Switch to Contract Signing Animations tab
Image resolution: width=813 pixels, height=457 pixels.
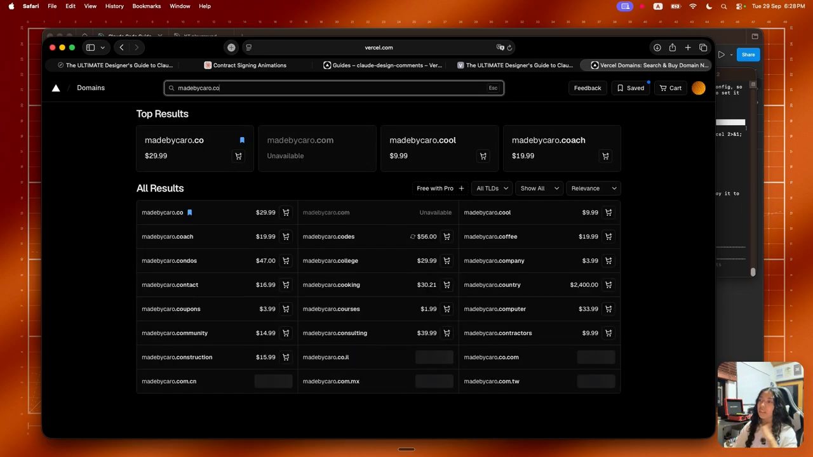pos(245,65)
